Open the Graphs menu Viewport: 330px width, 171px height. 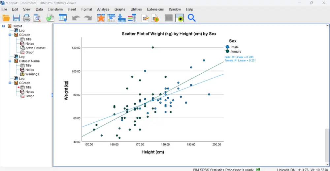tap(120, 10)
